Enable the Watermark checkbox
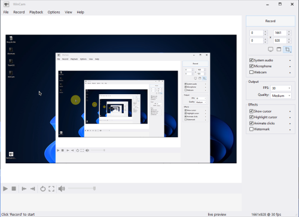This screenshot has width=299, height=217. 251,129
